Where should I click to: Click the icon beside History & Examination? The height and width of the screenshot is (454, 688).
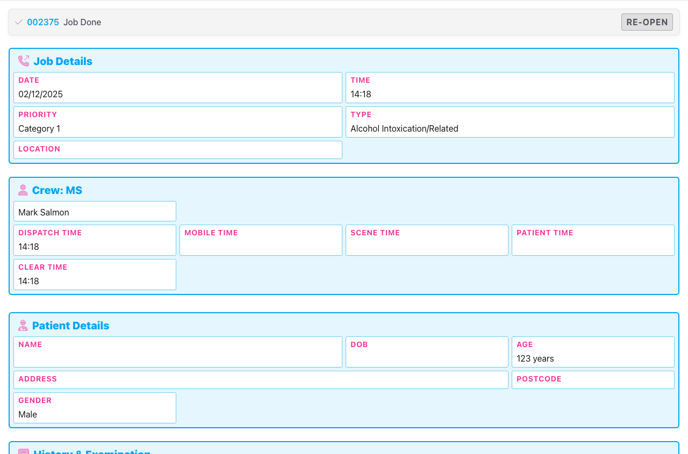pos(23,452)
